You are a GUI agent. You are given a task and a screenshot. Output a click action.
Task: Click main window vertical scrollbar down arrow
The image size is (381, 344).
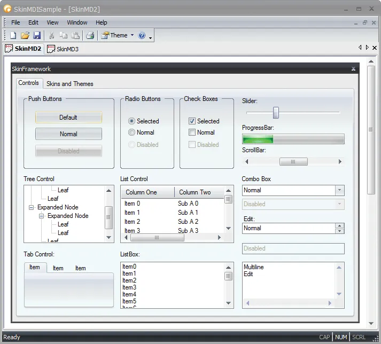[x=371, y=323]
